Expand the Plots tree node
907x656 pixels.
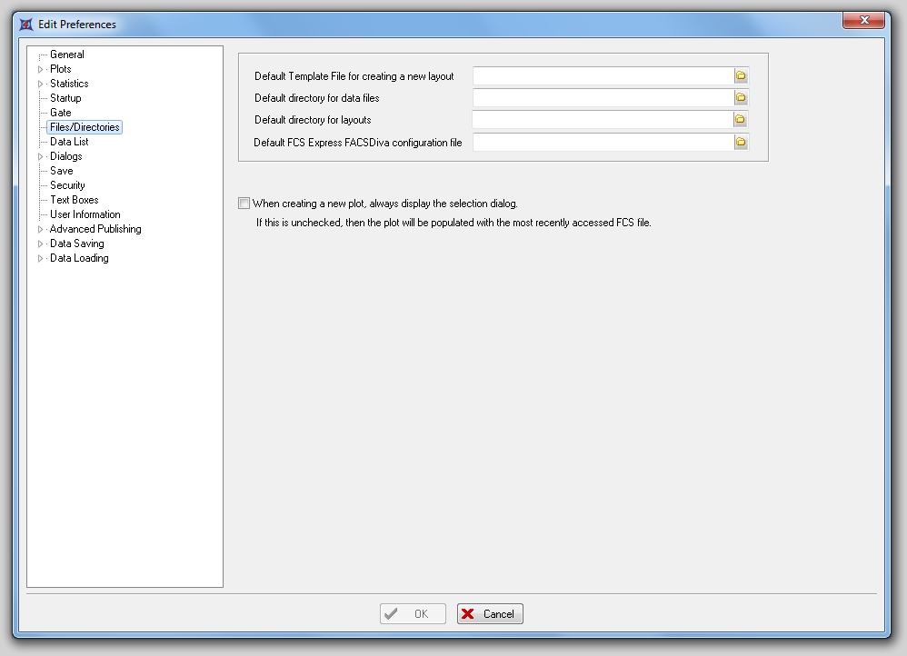(x=40, y=69)
